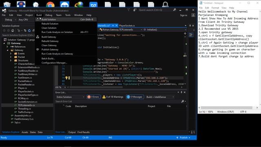Select SocketExtension.cs in Solution Explorer
This screenshot has width=261, height=147.
(27, 102)
